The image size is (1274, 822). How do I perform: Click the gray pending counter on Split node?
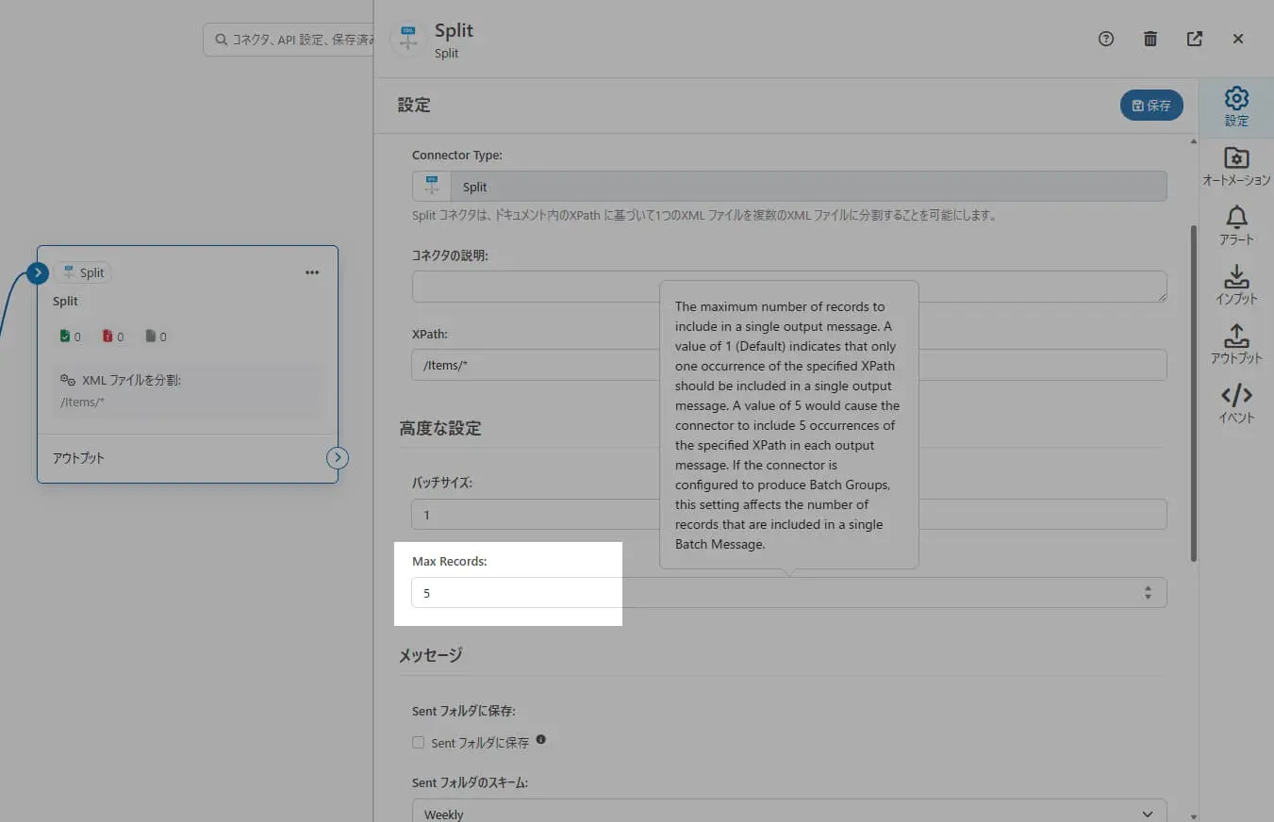coord(156,337)
